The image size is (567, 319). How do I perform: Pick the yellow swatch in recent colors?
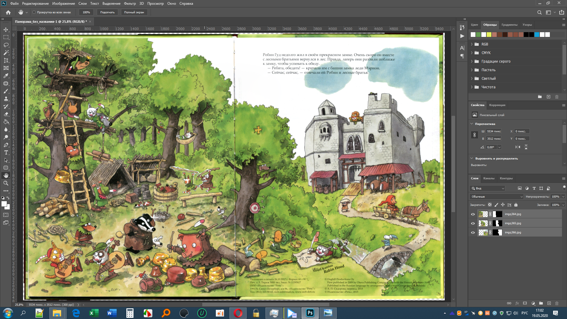point(489,35)
